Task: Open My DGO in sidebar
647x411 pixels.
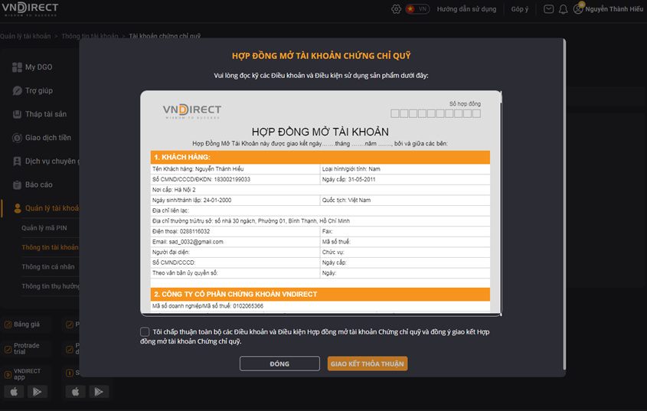Action: pyautogui.click(x=39, y=67)
